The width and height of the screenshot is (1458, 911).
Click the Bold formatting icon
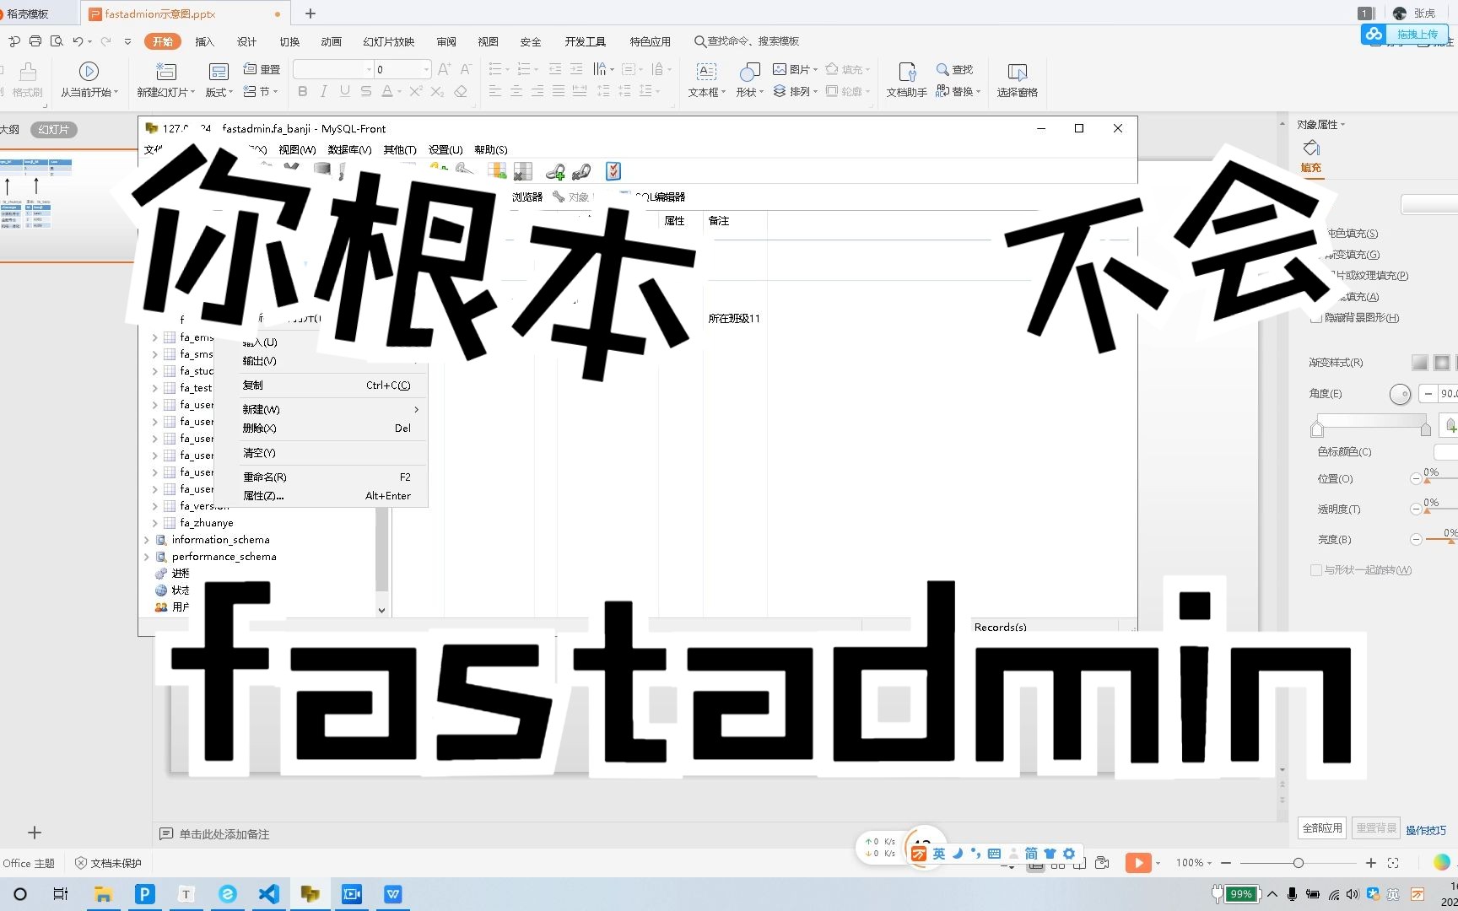click(x=303, y=91)
